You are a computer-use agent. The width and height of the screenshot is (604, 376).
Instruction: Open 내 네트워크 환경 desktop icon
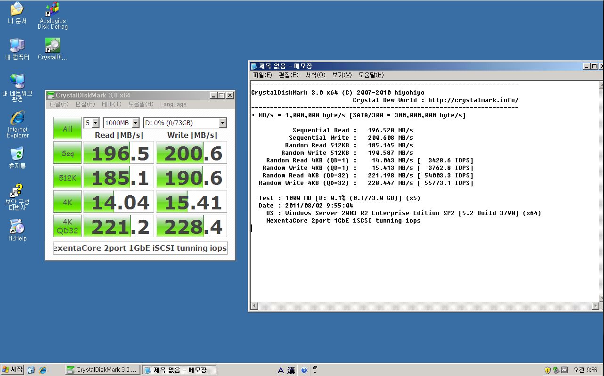click(17, 88)
